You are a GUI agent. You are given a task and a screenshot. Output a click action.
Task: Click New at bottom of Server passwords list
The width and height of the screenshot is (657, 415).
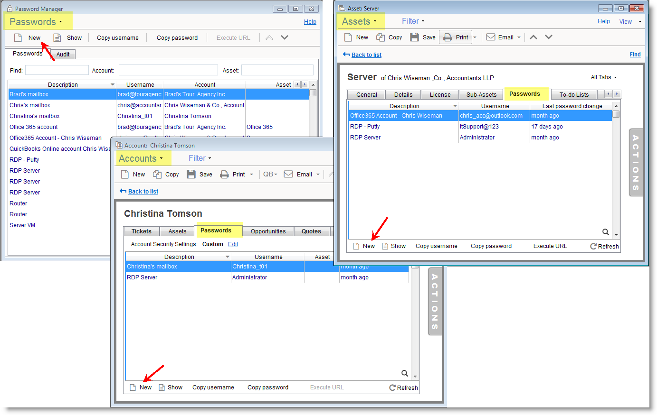point(364,246)
